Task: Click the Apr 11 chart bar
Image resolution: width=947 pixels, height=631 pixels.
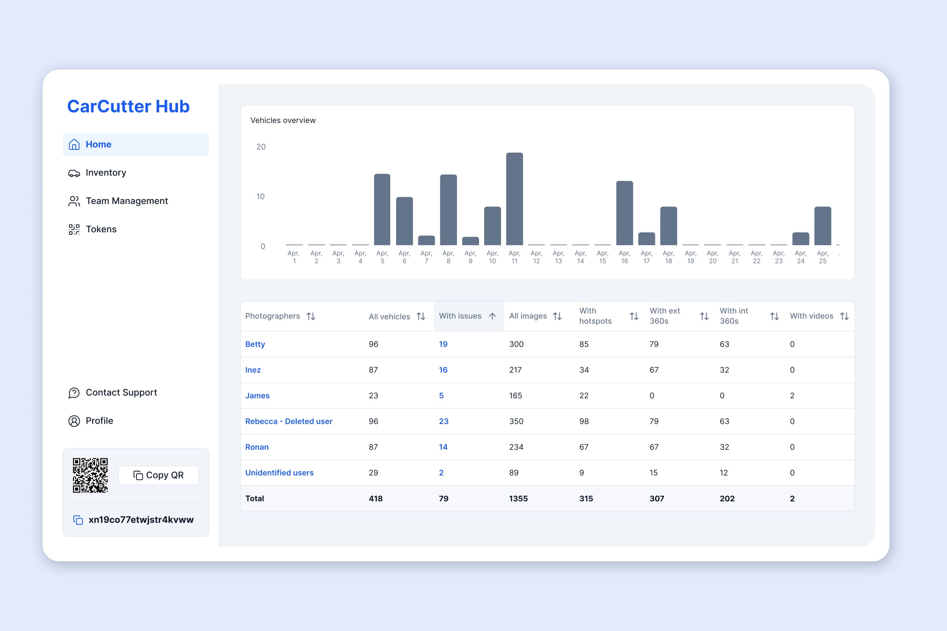Action: 514,199
